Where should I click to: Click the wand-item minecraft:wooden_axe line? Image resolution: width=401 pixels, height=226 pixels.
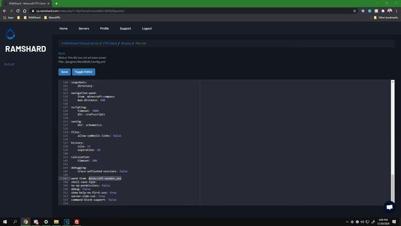pyautogui.click(x=96, y=178)
